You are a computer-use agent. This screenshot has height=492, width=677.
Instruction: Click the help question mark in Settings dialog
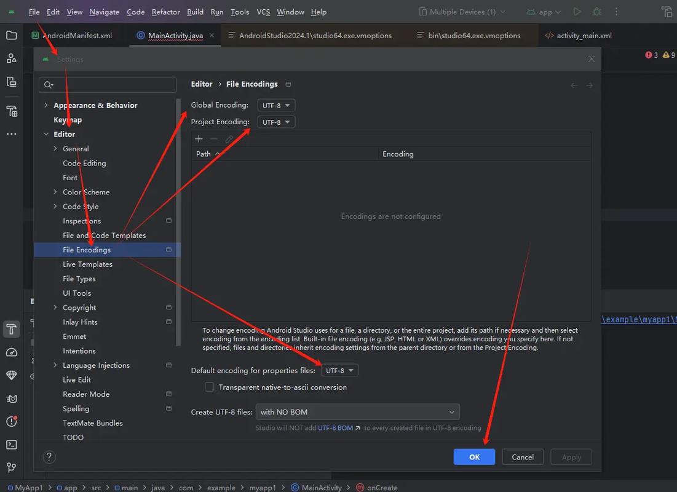pyautogui.click(x=49, y=456)
